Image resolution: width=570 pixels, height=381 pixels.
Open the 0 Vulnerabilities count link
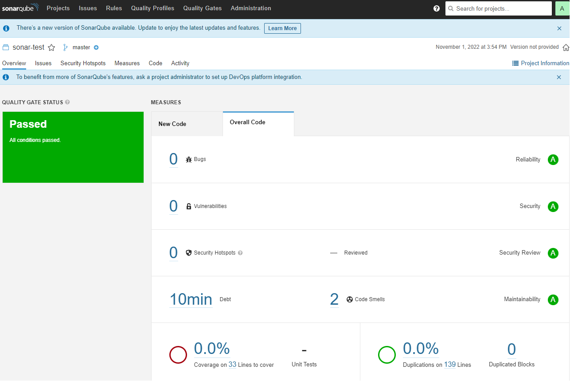[x=173, y=206]
